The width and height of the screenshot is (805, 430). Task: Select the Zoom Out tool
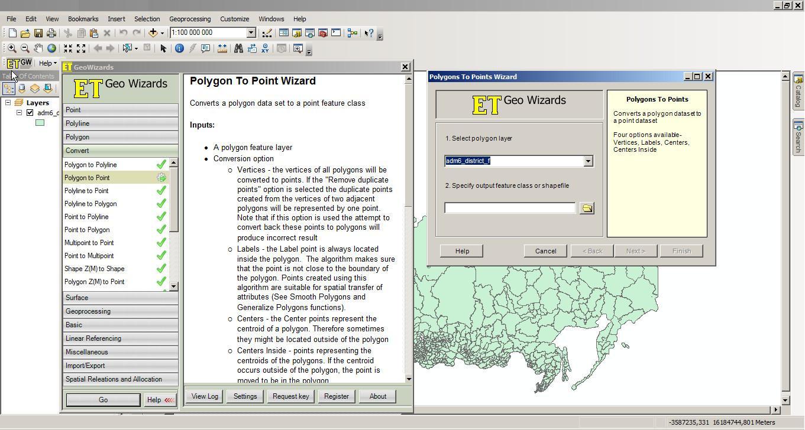[x=25, y=48]
